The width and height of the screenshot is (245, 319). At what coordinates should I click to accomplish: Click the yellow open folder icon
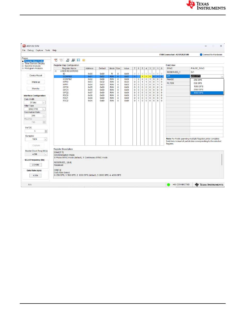pyautogui.click(x=84, y=60)
